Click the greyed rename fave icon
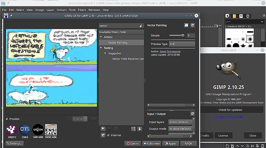 [116, 129]
